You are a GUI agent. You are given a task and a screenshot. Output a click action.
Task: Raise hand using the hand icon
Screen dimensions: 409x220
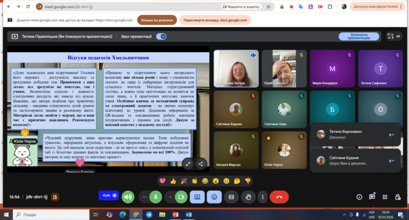coord(248,197)
